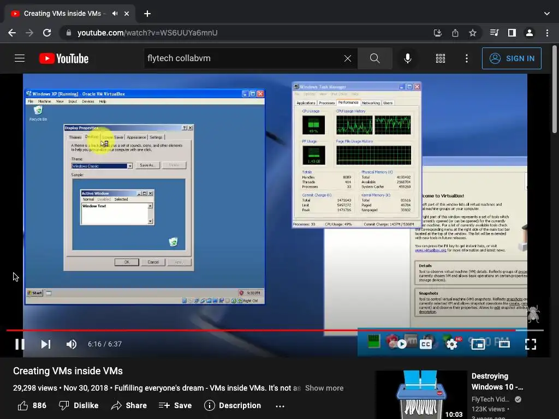Open the video Description
The width and height of the screenshot is (559, 419).
[x=233, y=405]
